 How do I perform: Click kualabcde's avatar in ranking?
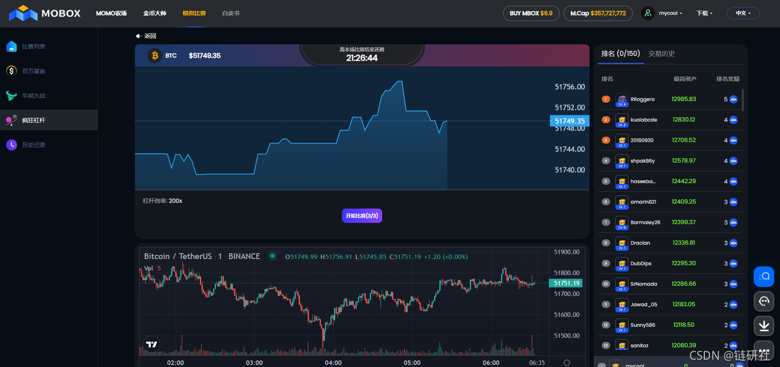point(622,120)
